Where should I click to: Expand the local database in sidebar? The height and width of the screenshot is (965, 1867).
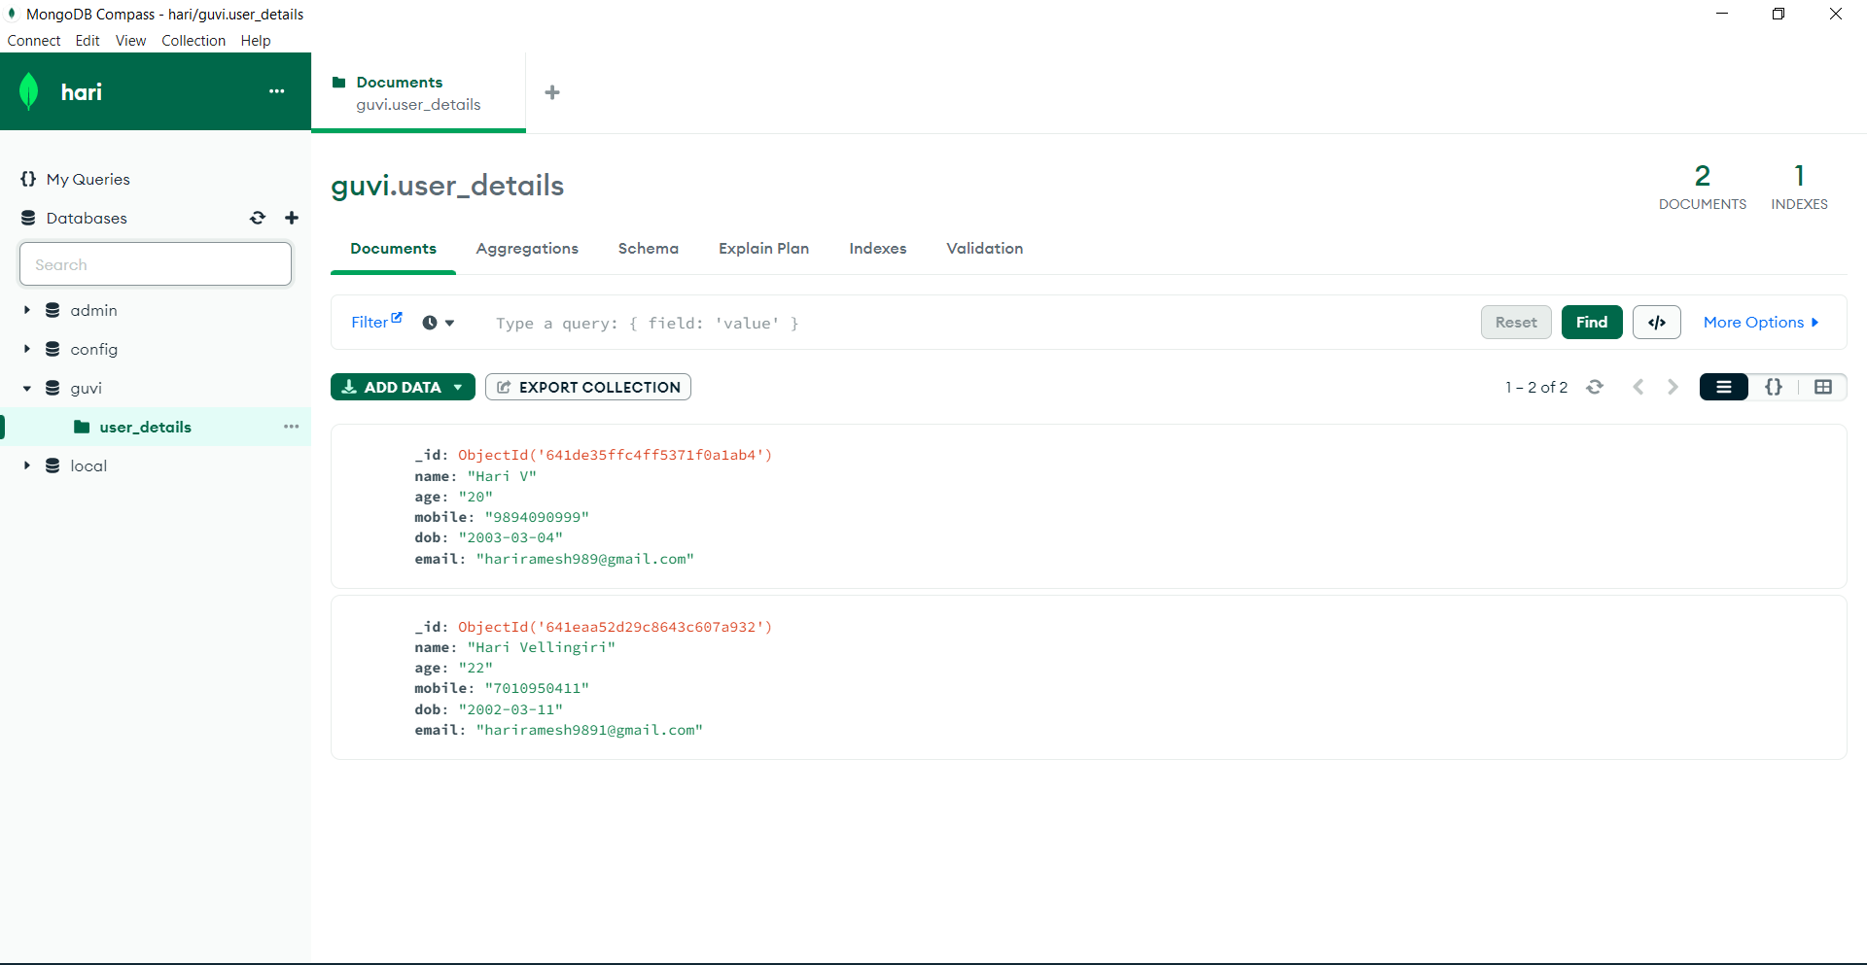[27, 465]
